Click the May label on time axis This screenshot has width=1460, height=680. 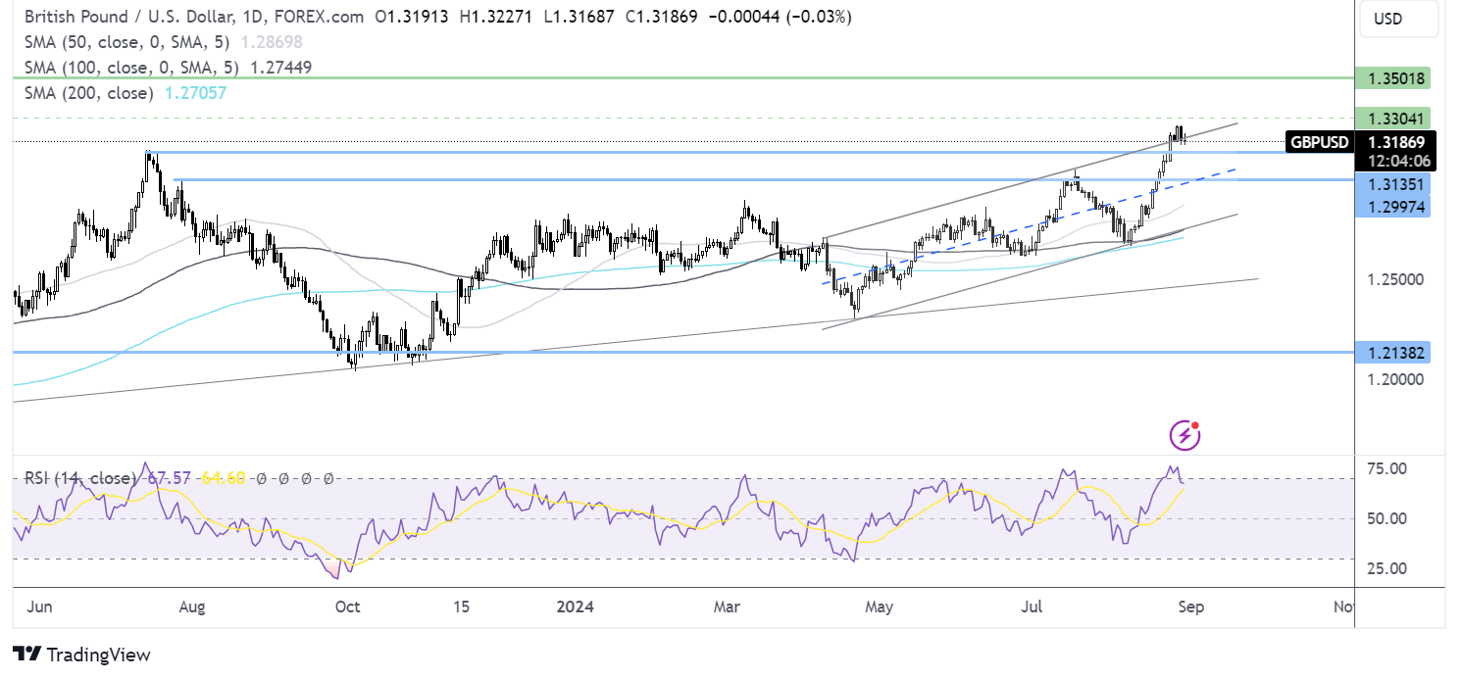[880, 607]
